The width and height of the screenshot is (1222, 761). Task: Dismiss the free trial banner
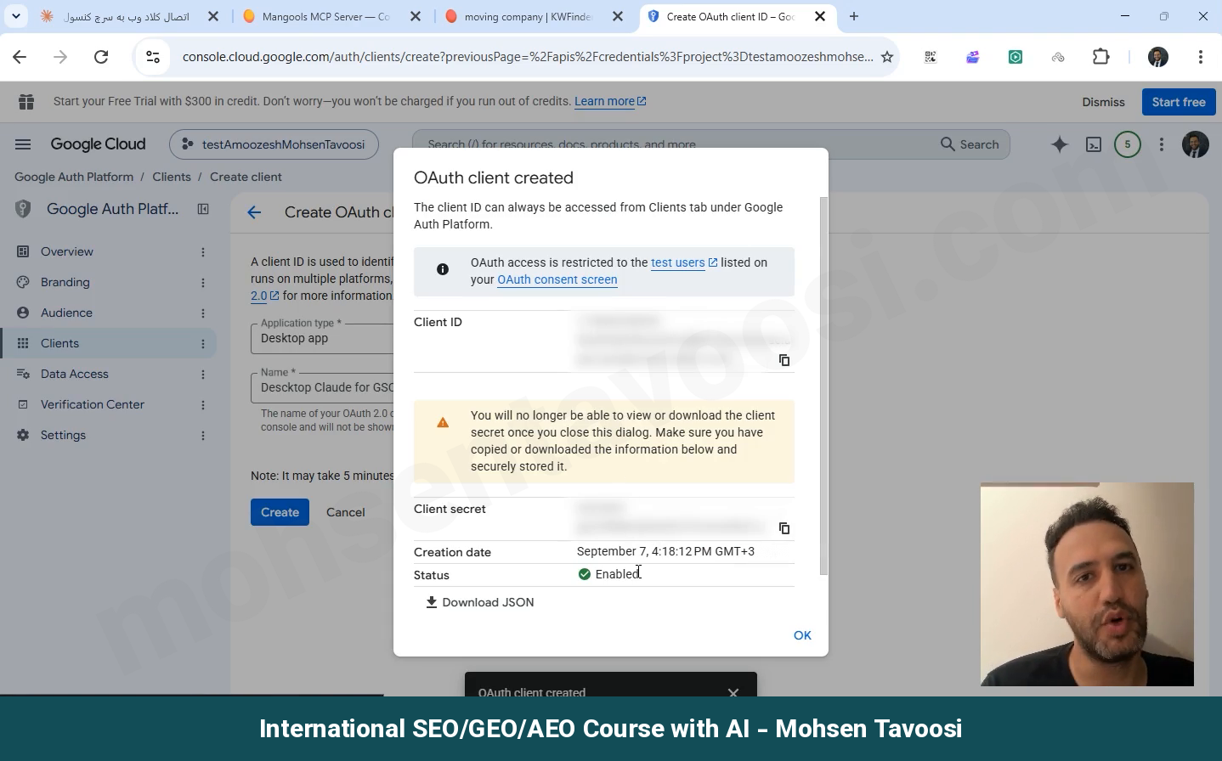1103,102
